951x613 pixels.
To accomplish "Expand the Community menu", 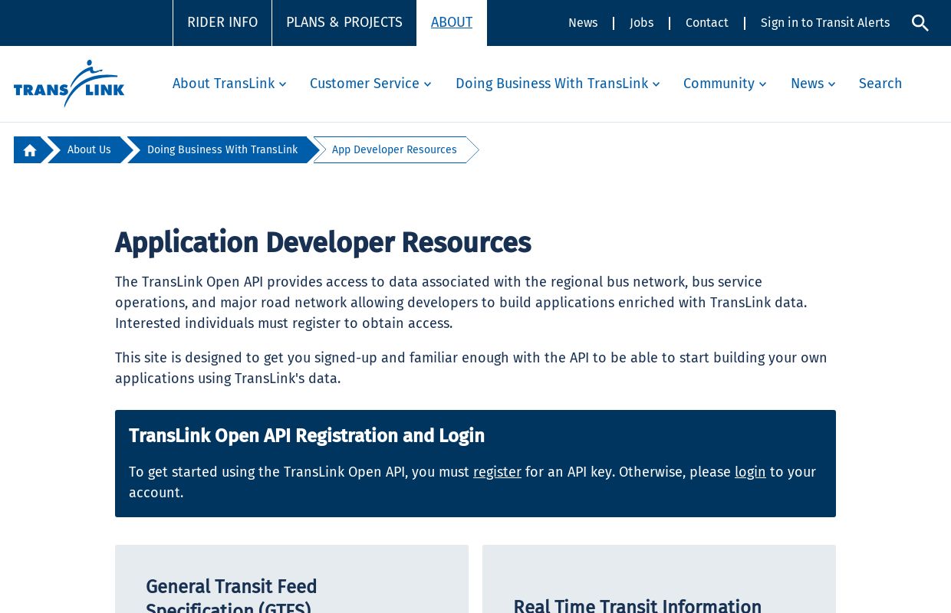I will pyautogui.click(x=725, y=84).
